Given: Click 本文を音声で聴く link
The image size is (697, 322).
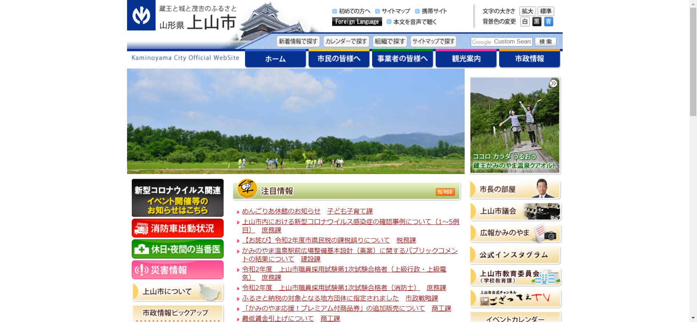Looking at the screenshot, I should (x=412, y=22).
